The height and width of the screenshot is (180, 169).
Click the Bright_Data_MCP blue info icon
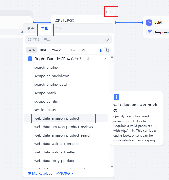[x=30, y=59]
